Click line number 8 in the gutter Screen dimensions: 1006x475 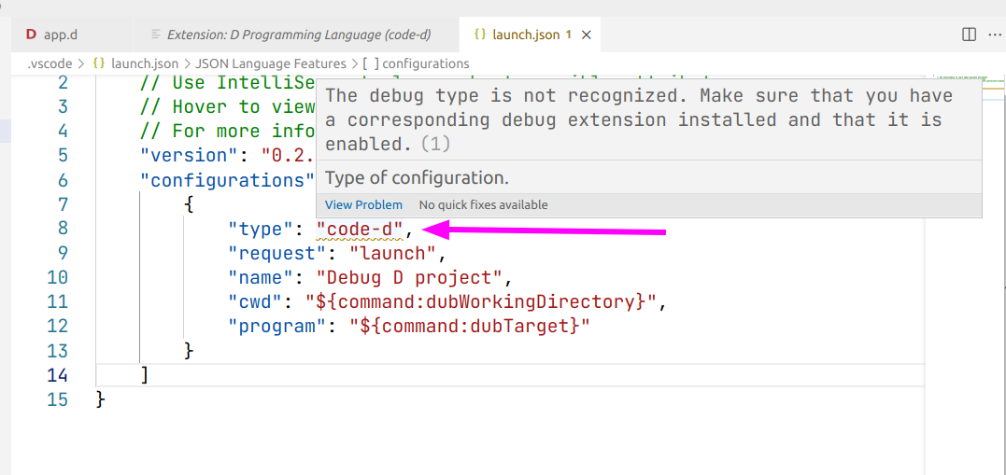(62, 229)
